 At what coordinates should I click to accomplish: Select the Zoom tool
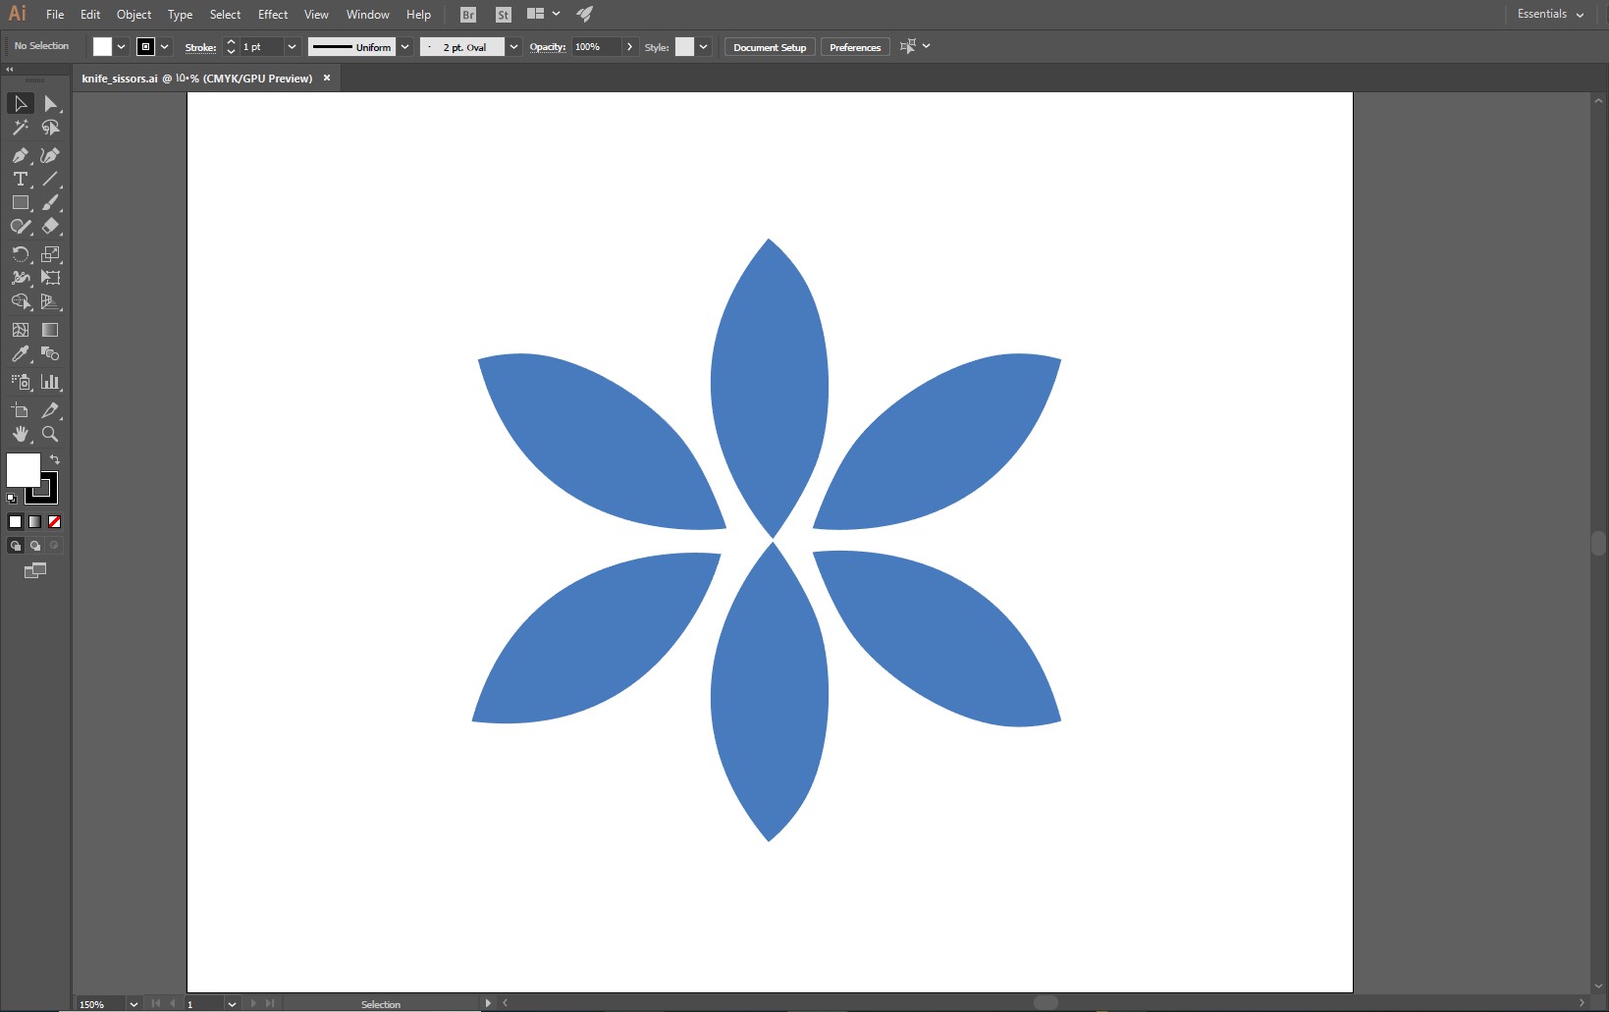(51, 434)
